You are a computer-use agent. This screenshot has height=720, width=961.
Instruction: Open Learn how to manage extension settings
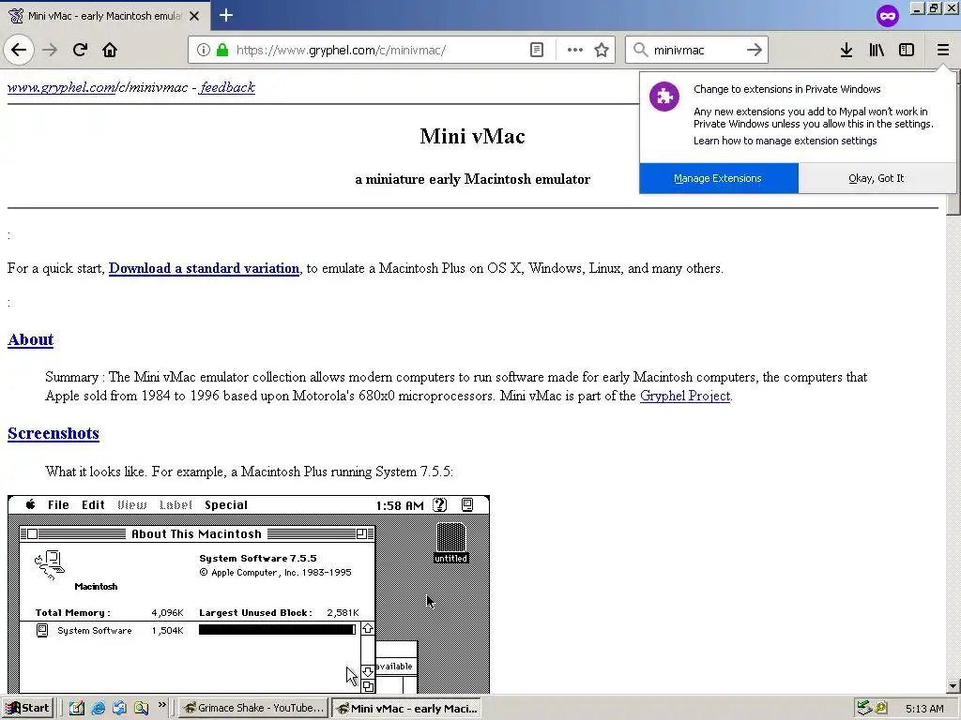[x=786, y=141]
